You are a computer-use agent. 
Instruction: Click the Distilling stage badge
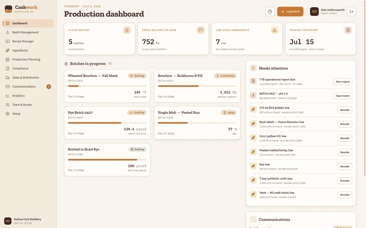pos(137,112)
